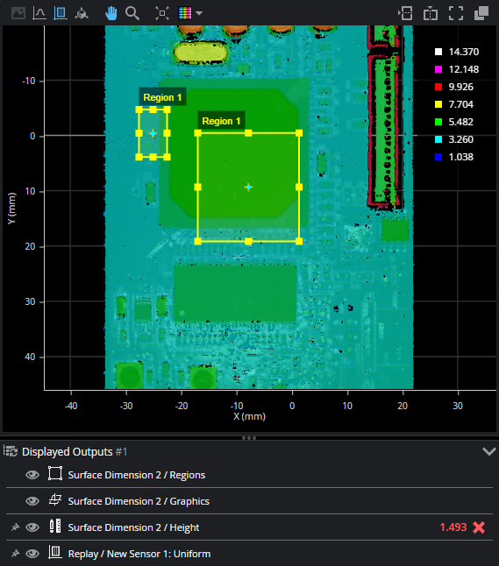Screen dimensions: 499x566
Task: Select the Surface Dimension 2 / Height row
Action: (249, 527)
